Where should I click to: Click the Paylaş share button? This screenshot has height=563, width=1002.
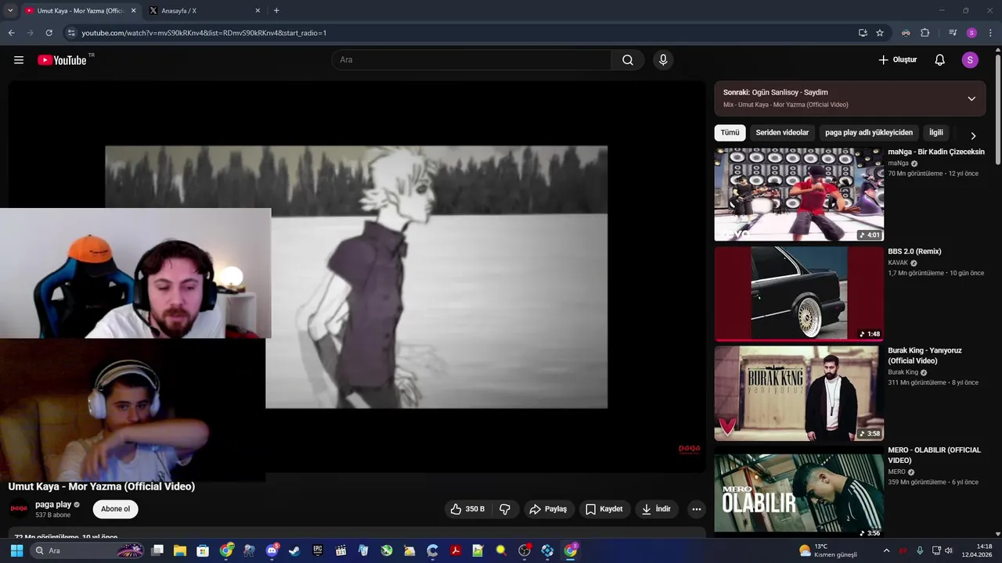click(548, 509)
